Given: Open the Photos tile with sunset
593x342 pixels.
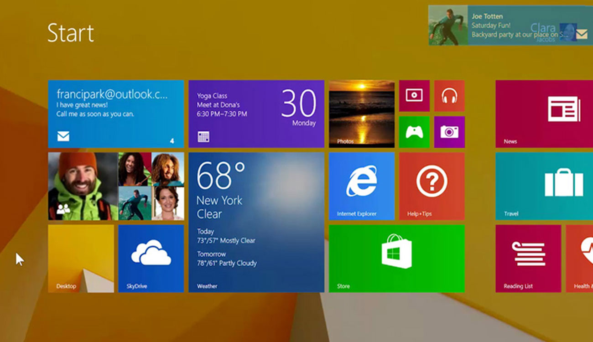Looking at the screenshot, I should coord(362,114).
